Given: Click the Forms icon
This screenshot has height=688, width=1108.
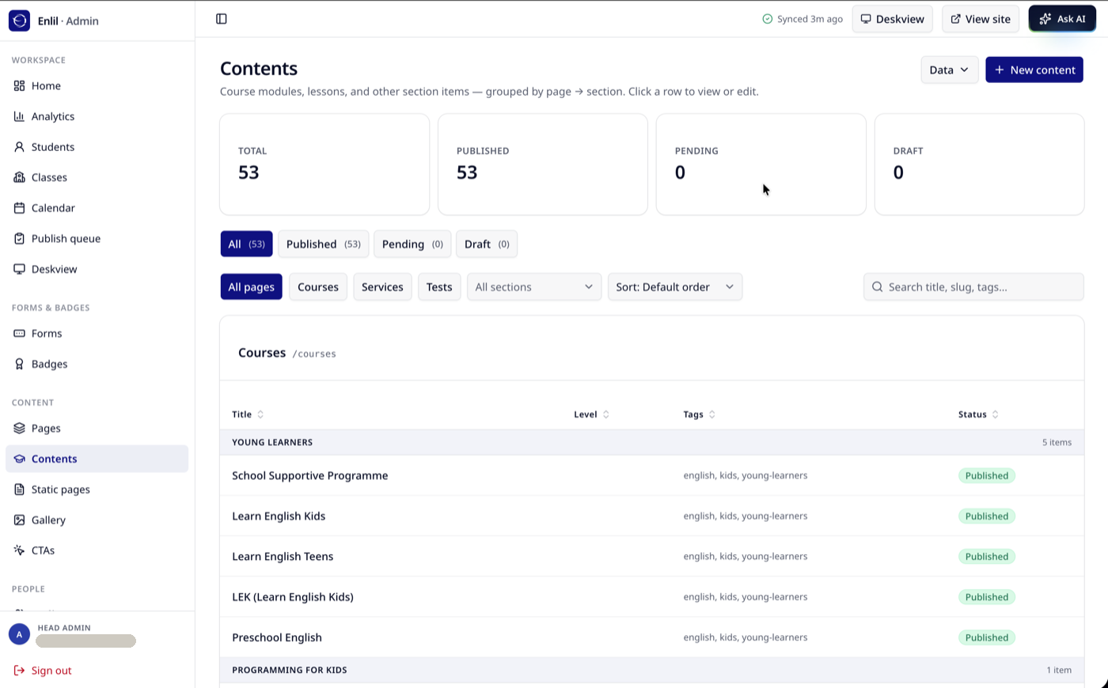Looking at the screenshot, I should [x=19, y=334].
